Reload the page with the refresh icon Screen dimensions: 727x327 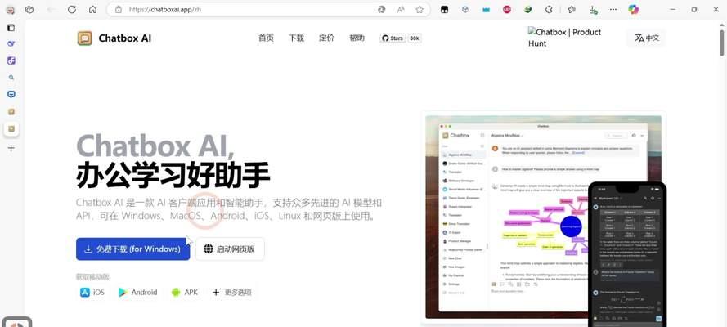click(x=71, y=9)
